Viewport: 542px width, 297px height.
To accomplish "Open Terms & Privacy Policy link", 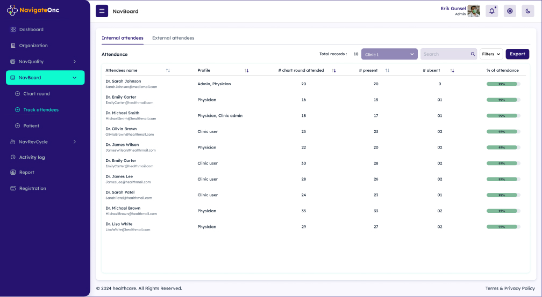I will click(x=510, y=288).
